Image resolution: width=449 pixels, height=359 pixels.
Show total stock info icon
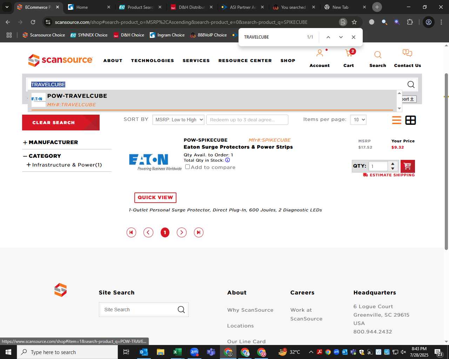227,160
